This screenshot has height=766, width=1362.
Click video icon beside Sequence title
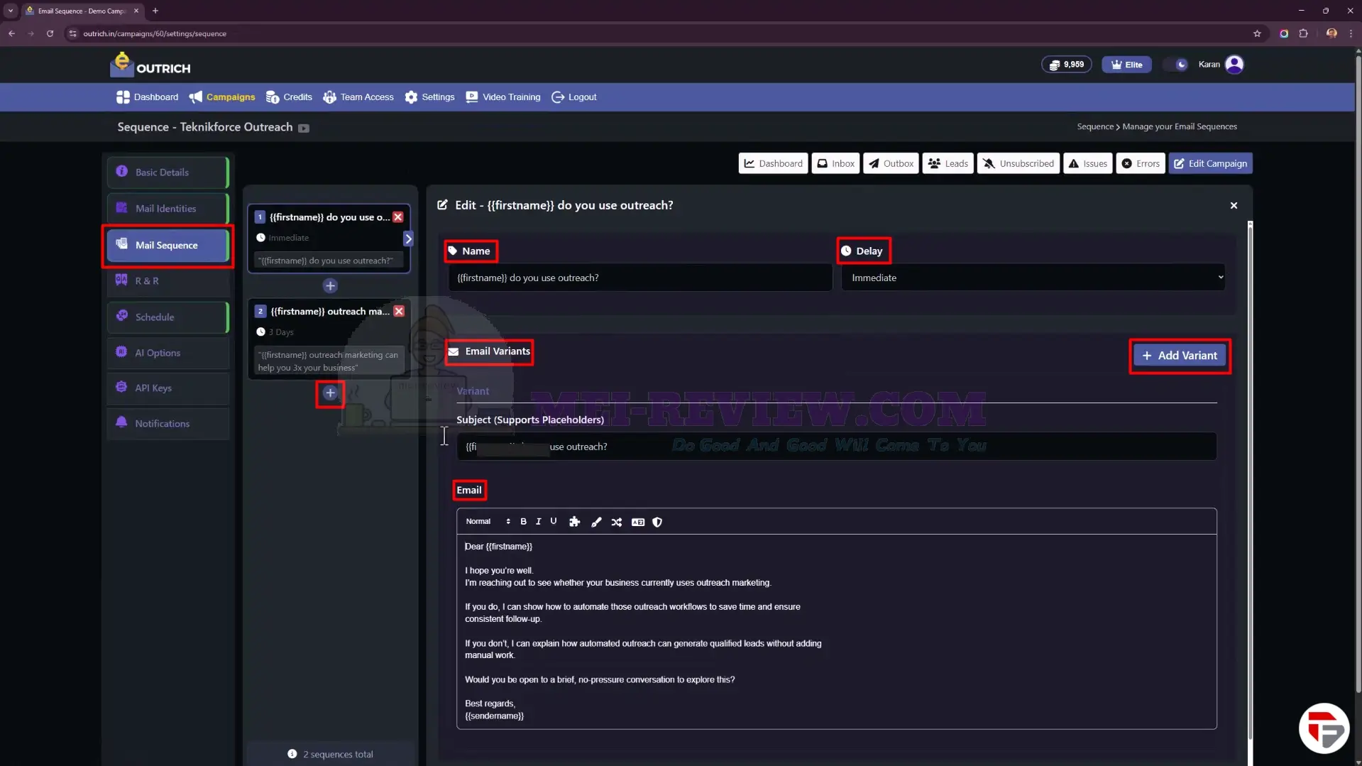304,128
